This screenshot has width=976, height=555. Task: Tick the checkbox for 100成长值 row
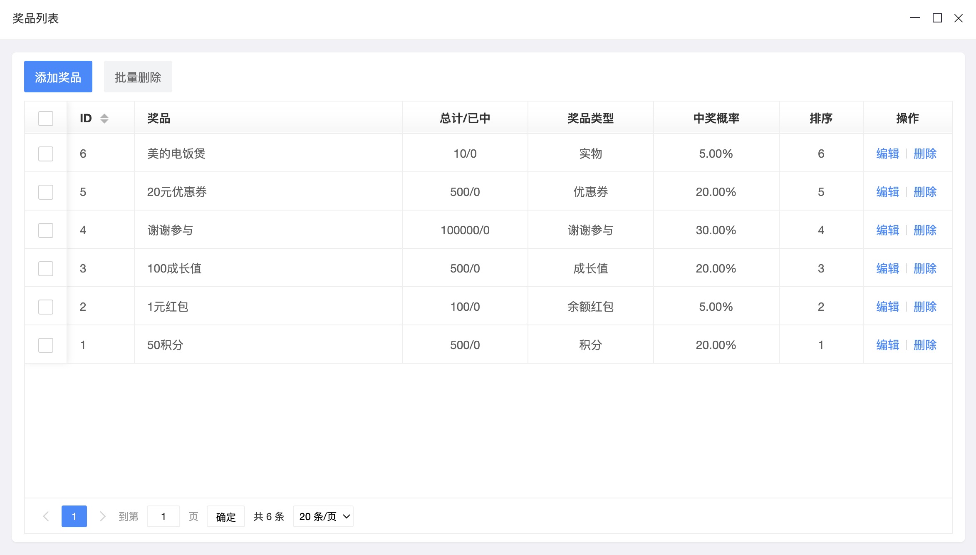coord(46,268)
